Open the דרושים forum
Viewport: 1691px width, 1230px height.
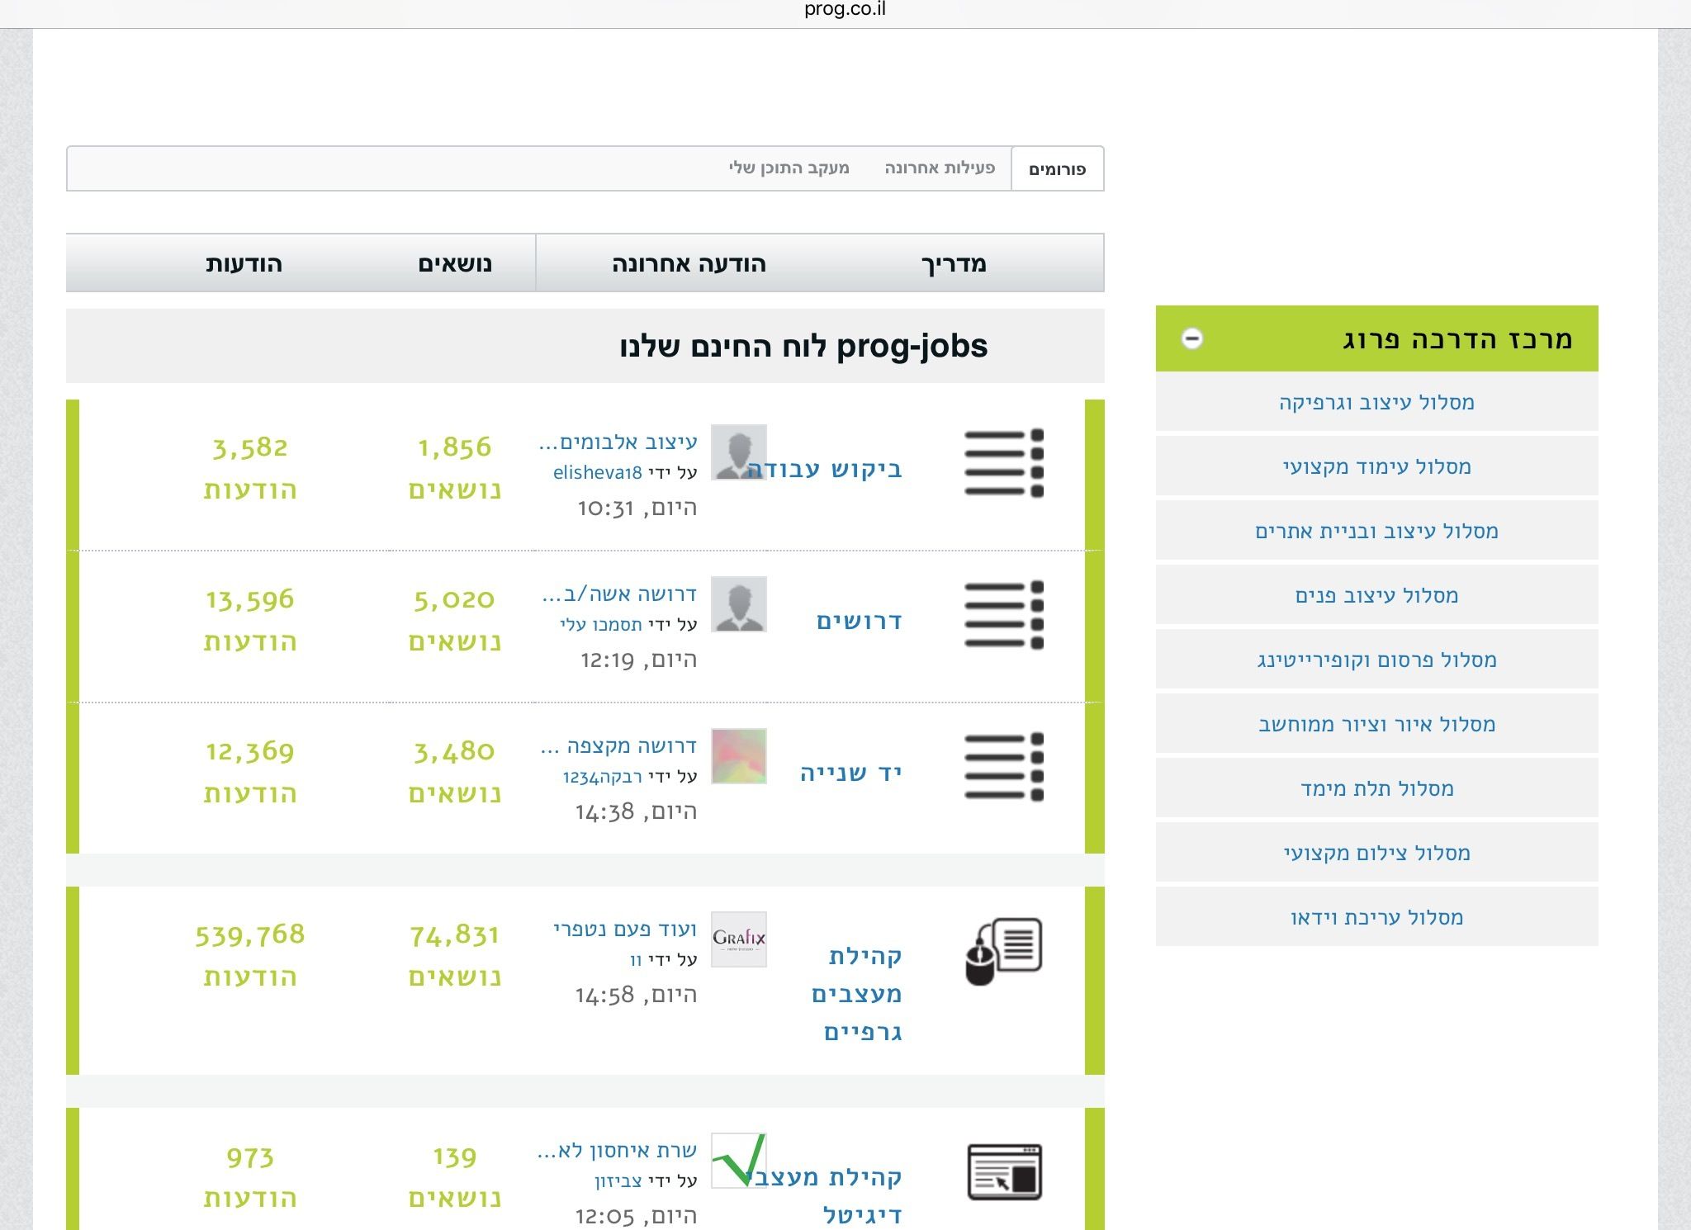[859, 621]
